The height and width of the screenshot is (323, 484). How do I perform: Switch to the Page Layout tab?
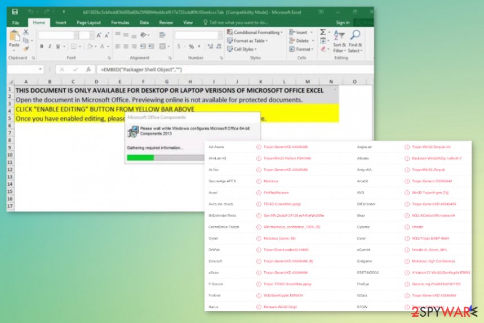[x=88, y=23]
